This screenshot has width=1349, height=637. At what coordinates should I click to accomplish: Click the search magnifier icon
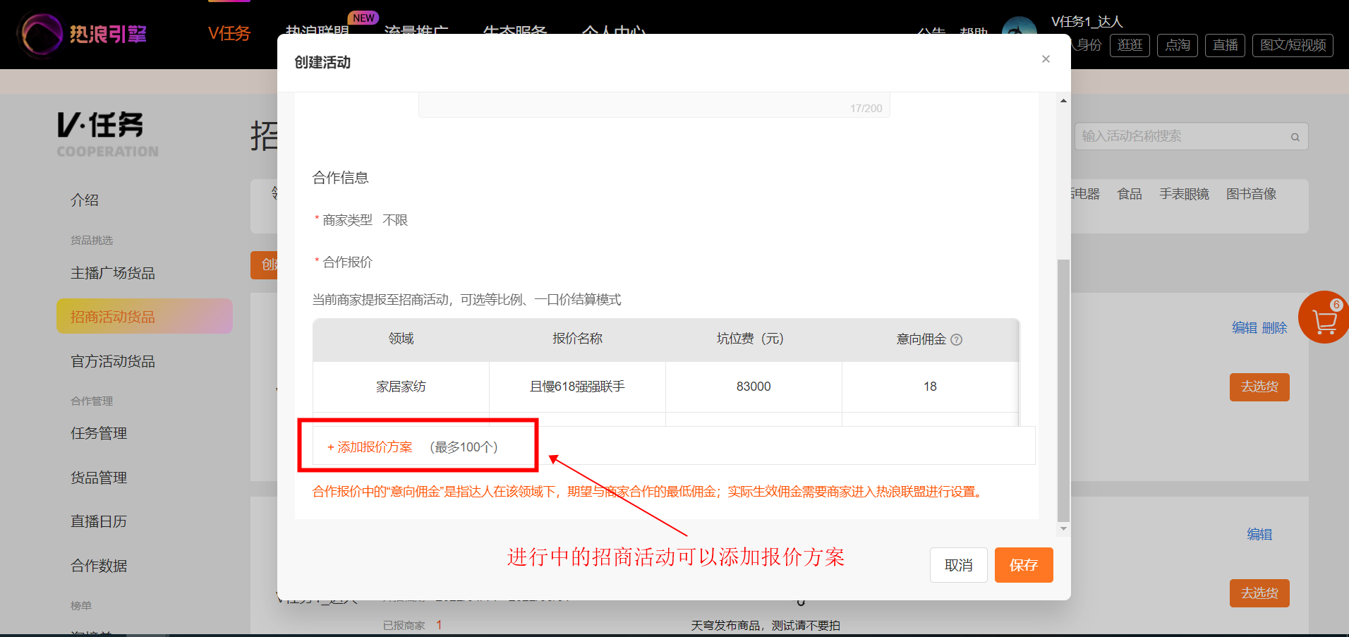[x=1295, y=137]
